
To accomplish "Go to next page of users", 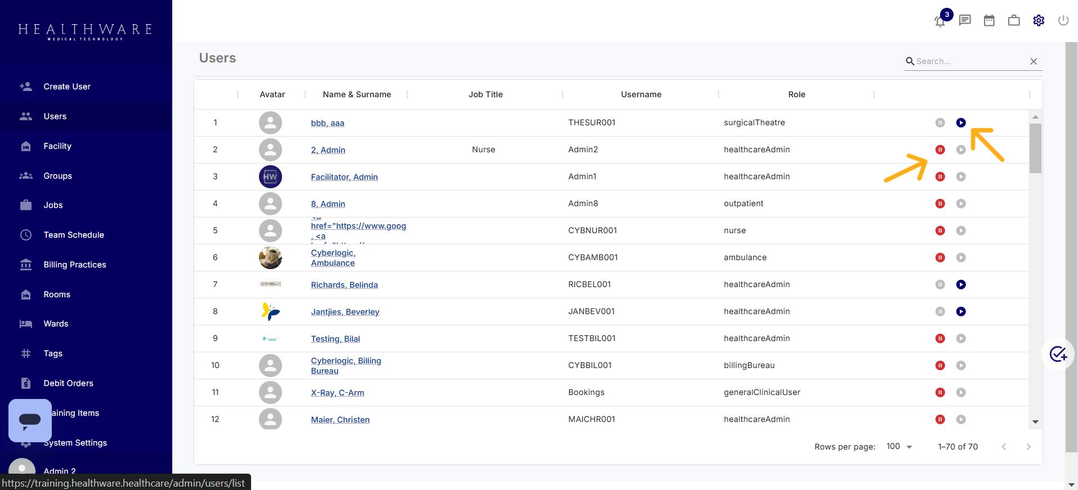I will click(x=1028, y=447).
